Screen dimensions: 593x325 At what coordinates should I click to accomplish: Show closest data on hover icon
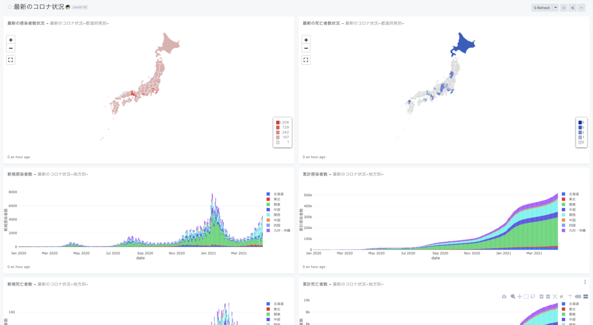click(578, 296)
